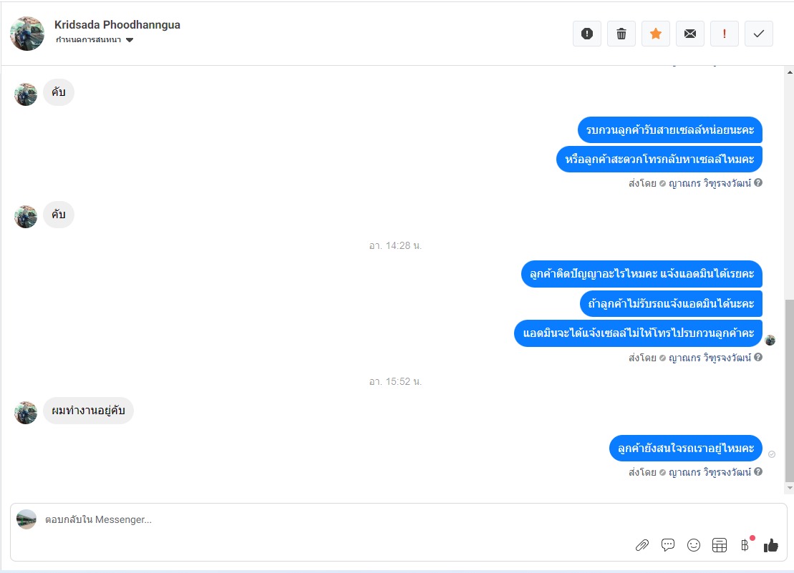This screenshot has width=794, height=573.
Task: Click the scroll-up arrow of the chat scrollbar
Action: (790, 72)
